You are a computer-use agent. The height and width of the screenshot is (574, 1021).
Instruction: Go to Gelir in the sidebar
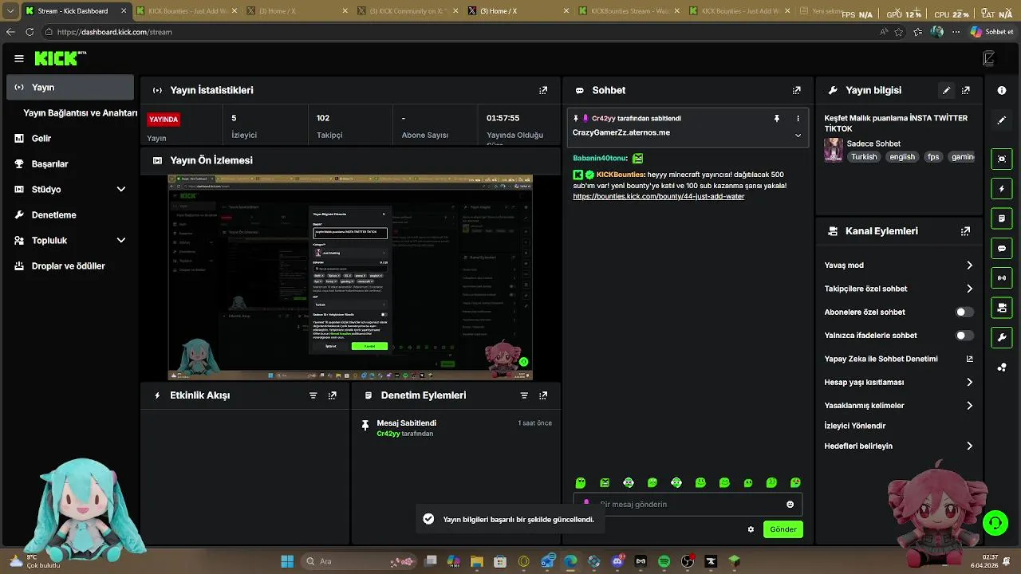click(x=70, y=139)
